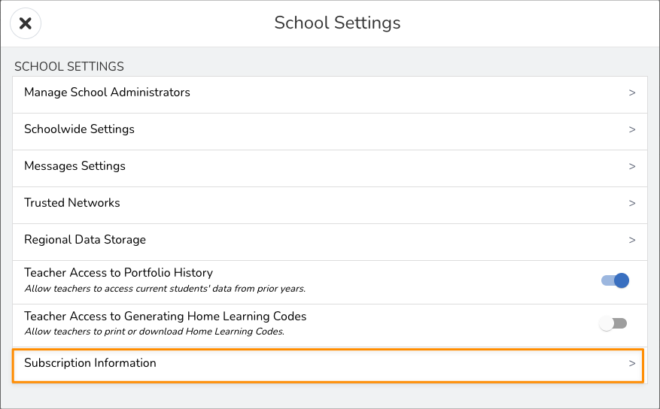Click the Messages Settings chevron arrow
Viewport: 660px width, 409px height.
[x=632, y=166]
